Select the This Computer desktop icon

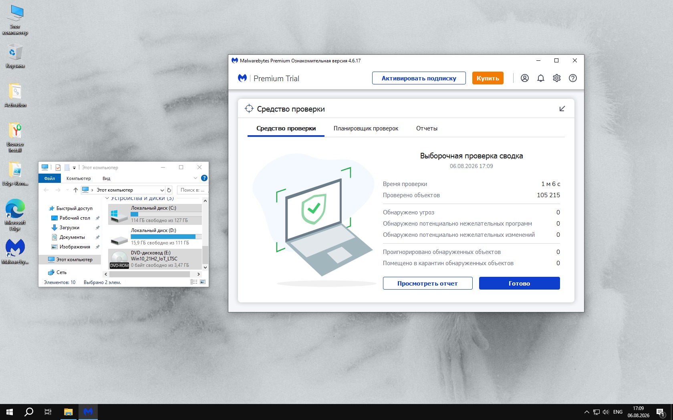click(x=15, y=20)
